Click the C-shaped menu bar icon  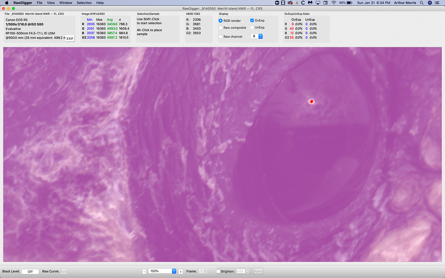click(x=303, y=3)
